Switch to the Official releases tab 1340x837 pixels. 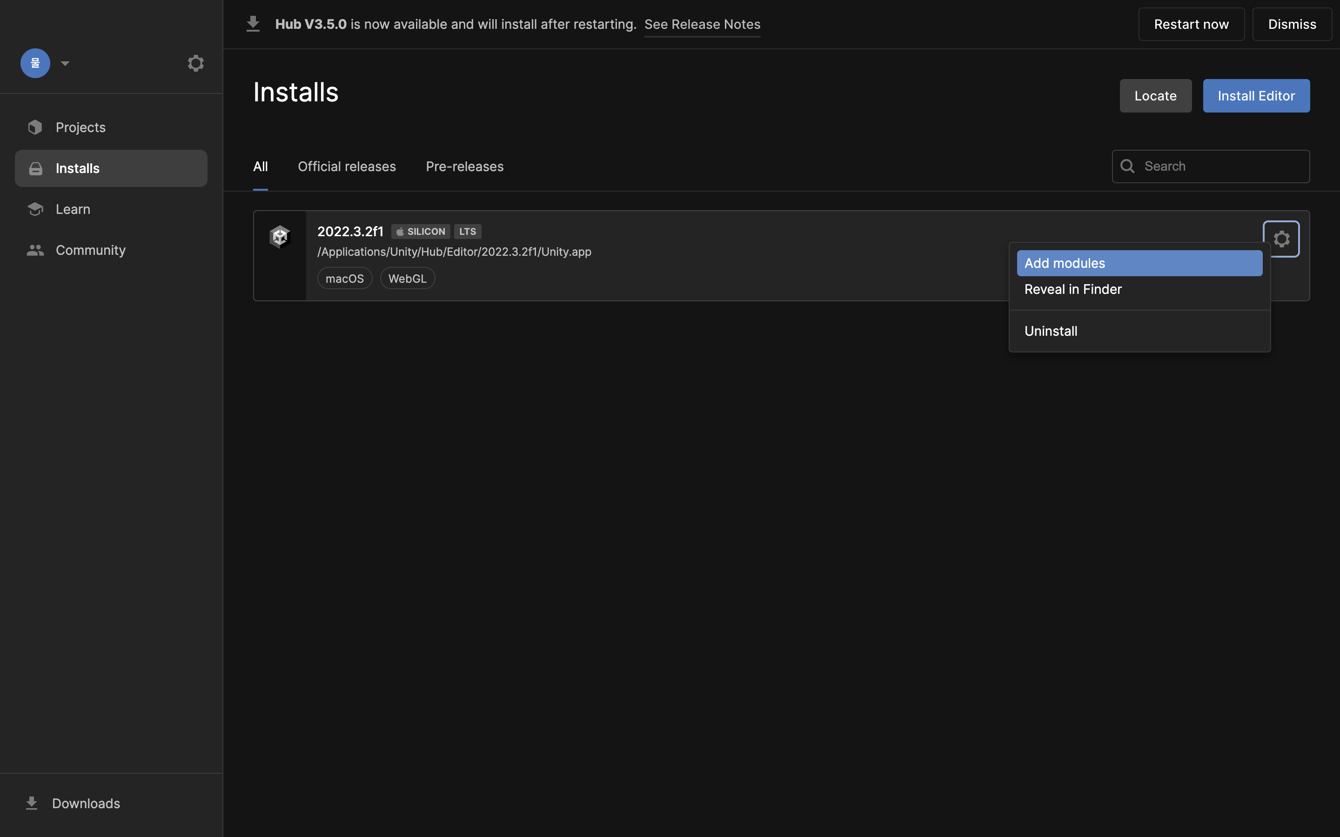click(x=347, y=166)
